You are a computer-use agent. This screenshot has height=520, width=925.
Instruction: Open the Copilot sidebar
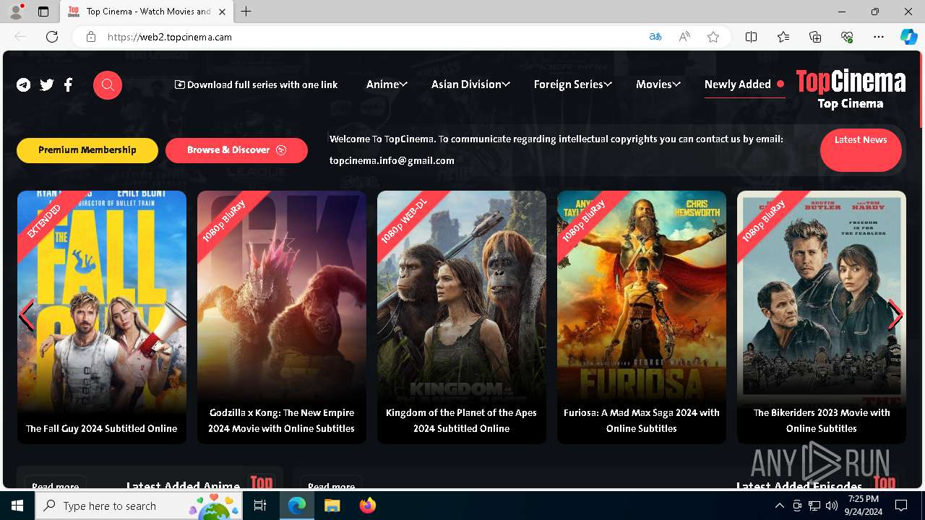point(908,37)
